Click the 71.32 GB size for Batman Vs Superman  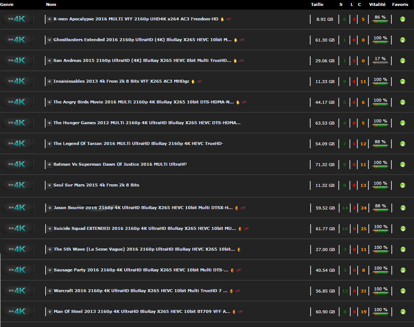point(325,165)
